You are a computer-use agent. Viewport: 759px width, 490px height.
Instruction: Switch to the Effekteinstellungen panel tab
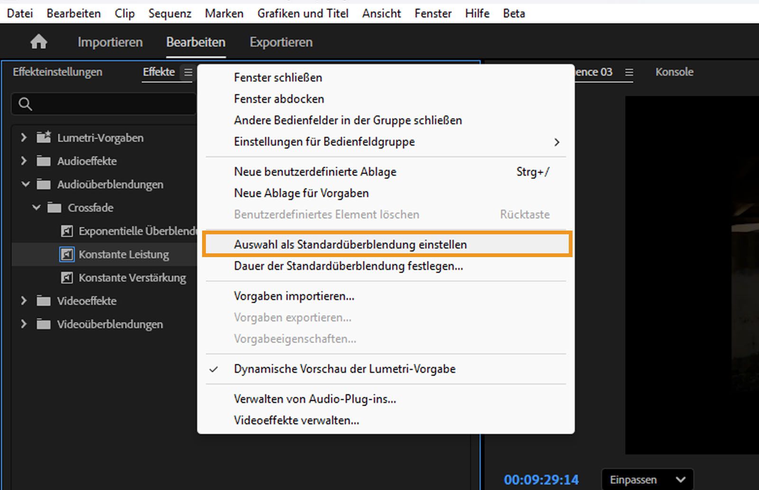[57, 72]
